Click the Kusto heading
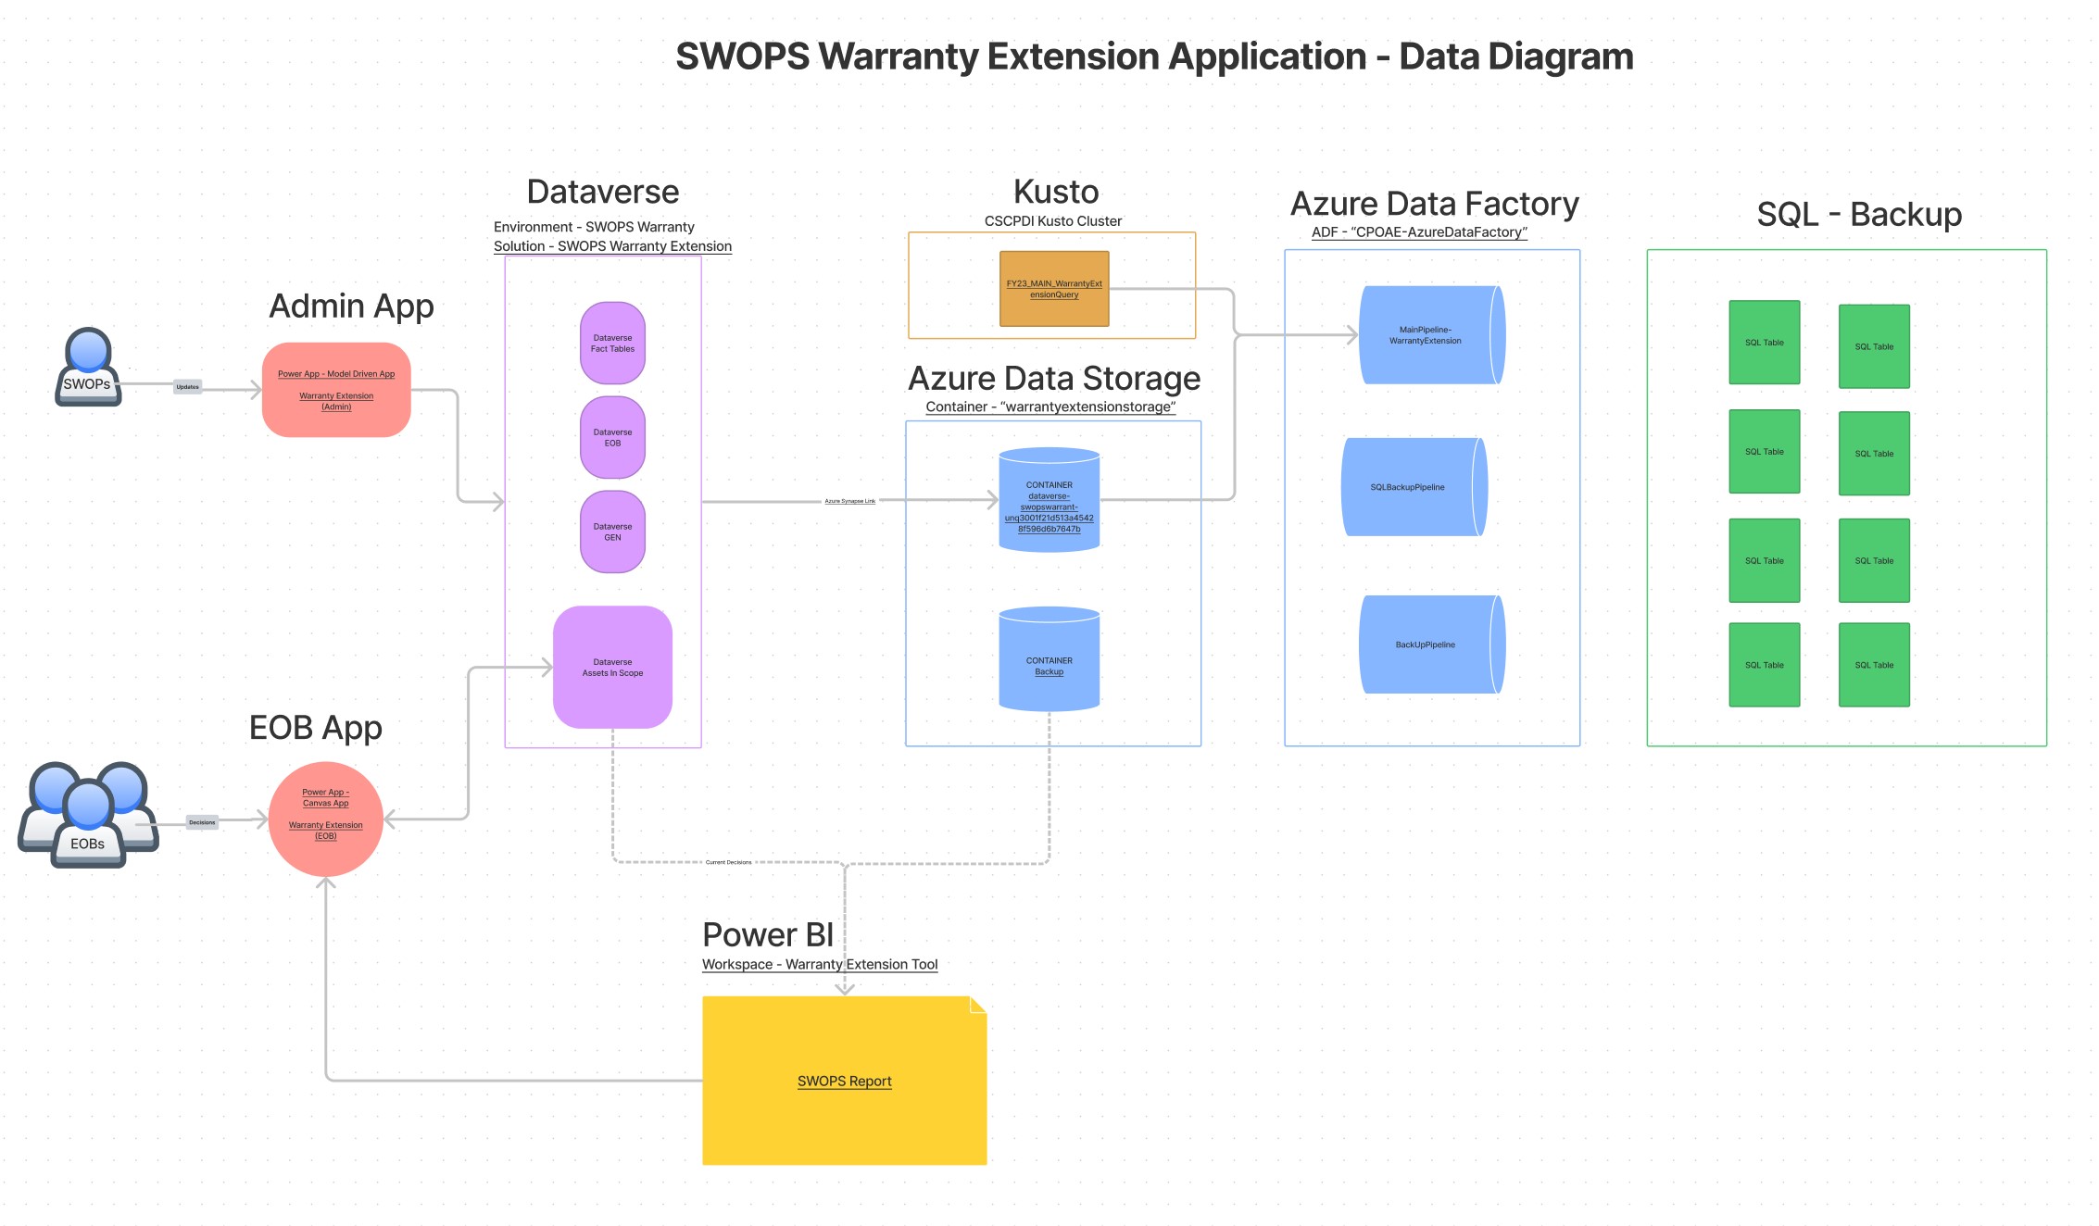Image resolution: width=2099 pixels, height=1226 pixels. pos(1056,192)
